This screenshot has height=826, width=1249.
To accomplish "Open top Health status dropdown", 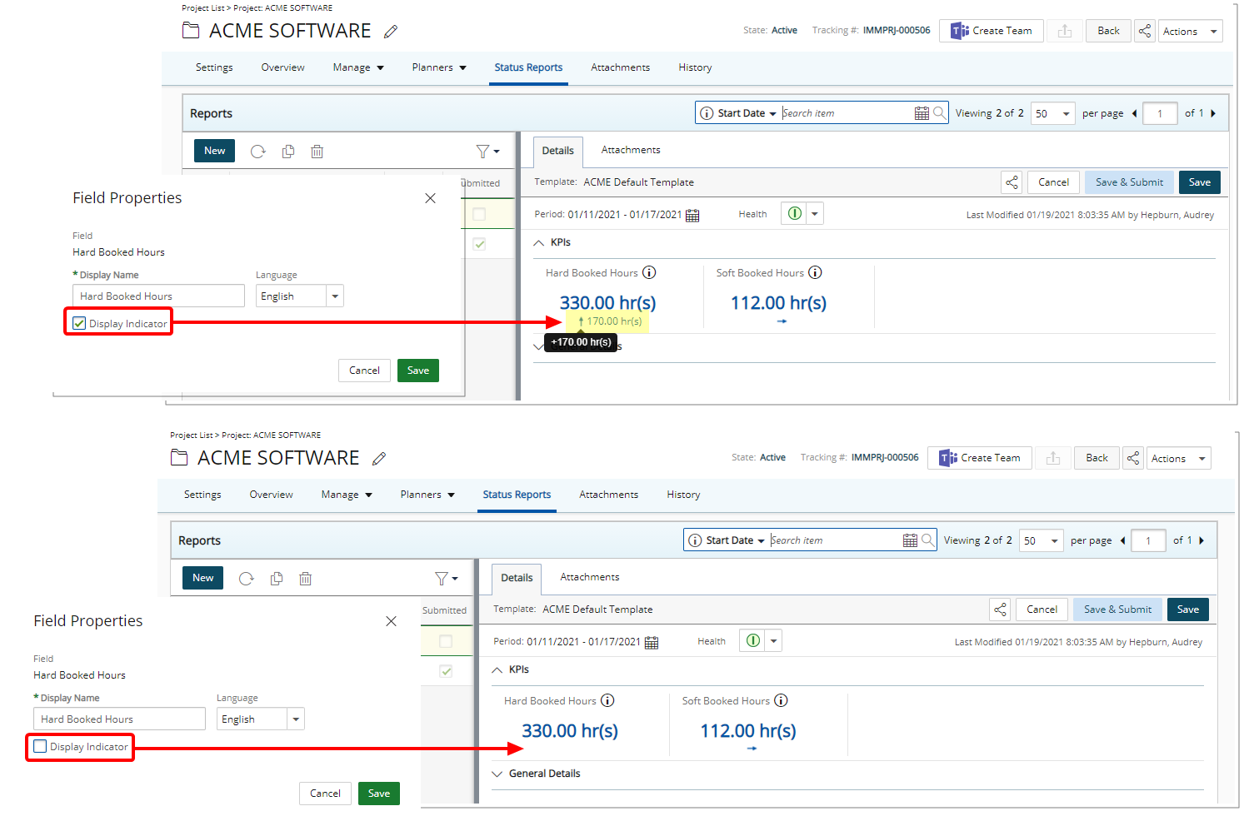I will click(815, 214).
